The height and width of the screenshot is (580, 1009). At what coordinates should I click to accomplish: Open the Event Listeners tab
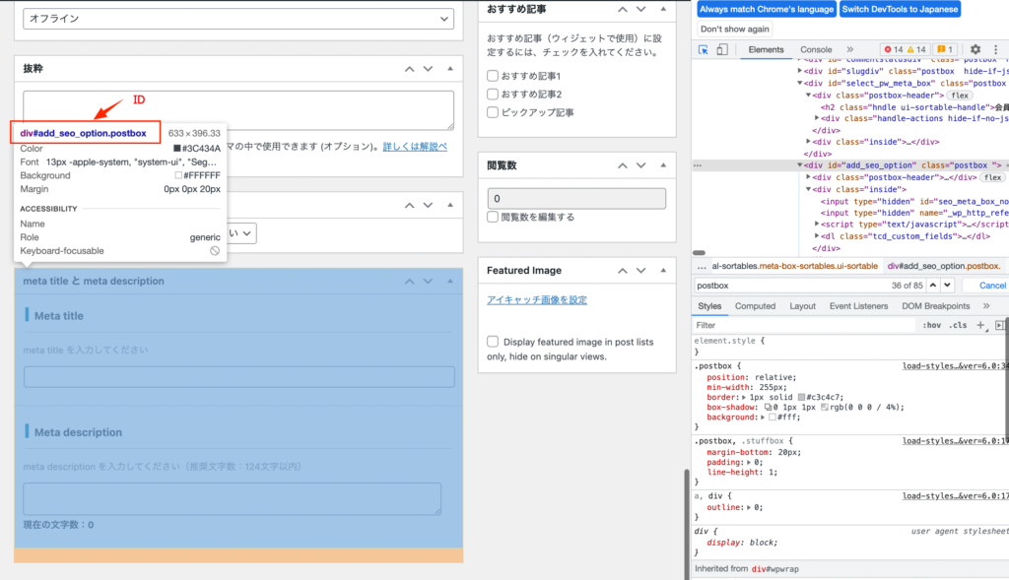(858, 306)
